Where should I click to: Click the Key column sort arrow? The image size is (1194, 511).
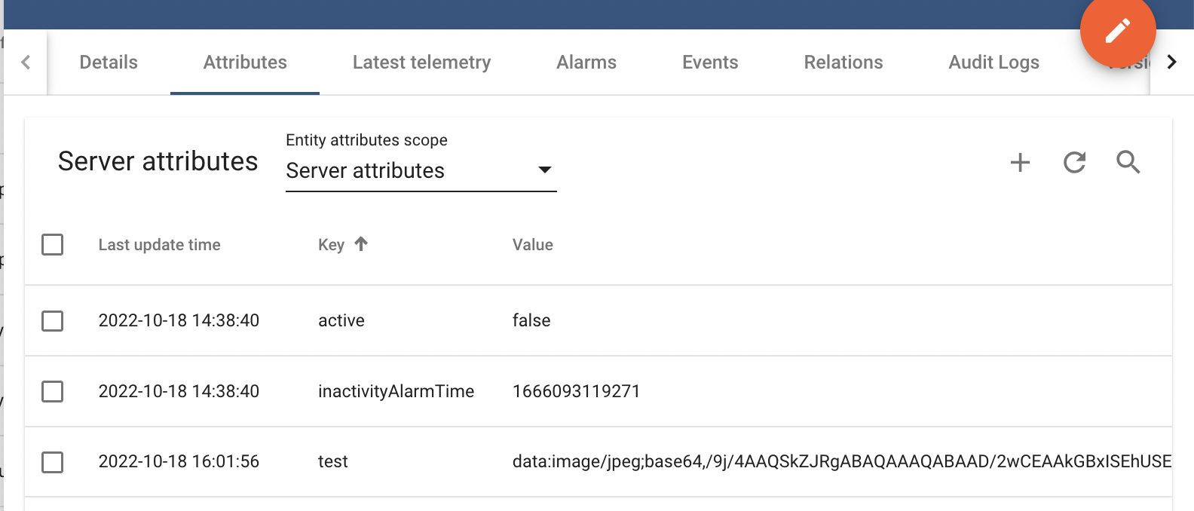(362, 243)
